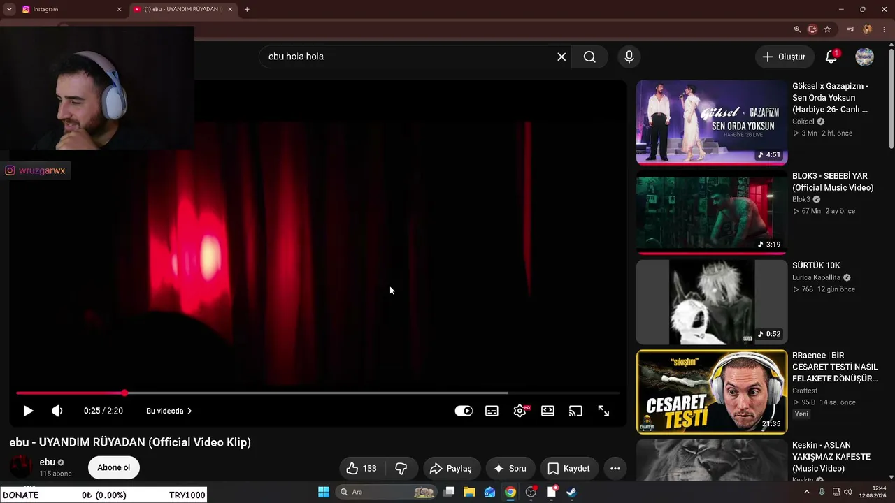Open BLOK3 - SEBEBİ YAR thumbnail

coord(712,212)
